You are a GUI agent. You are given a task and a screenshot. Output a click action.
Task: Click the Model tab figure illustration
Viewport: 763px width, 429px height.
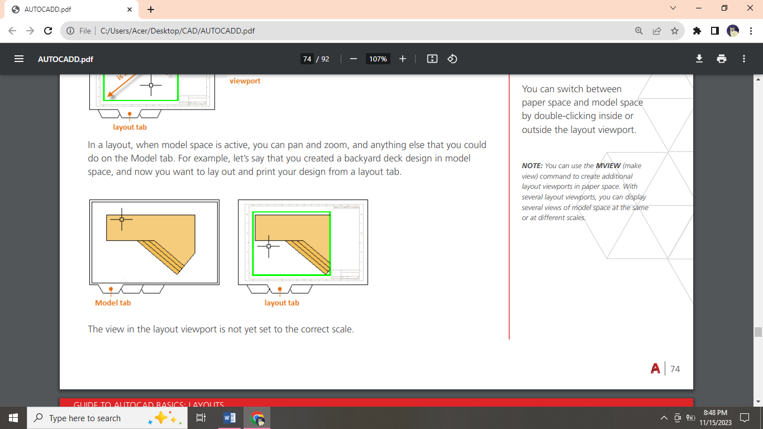click(154, 246)
